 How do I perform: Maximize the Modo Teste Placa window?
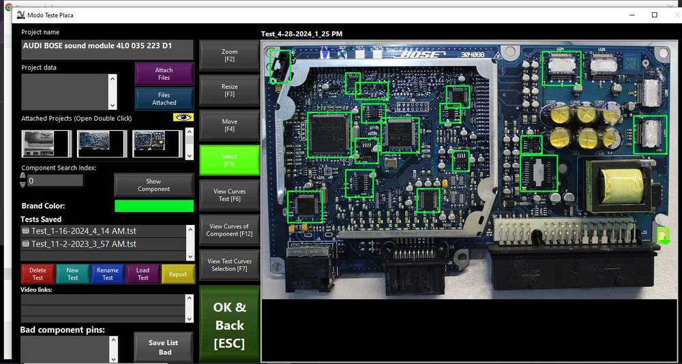tap(655, 15)
